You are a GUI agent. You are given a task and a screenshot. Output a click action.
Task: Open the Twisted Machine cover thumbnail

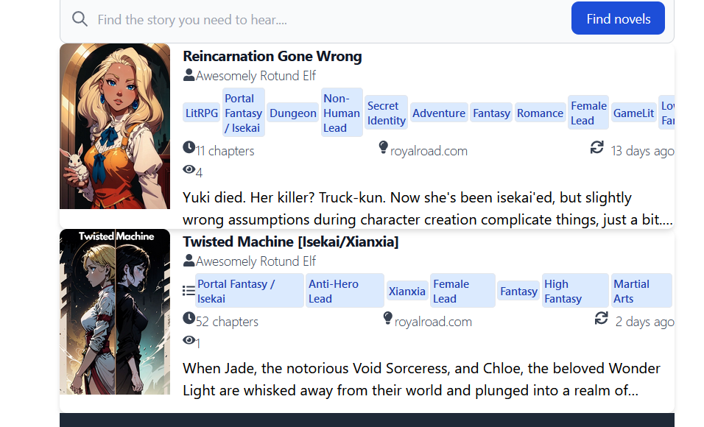[x=115, y=311]
